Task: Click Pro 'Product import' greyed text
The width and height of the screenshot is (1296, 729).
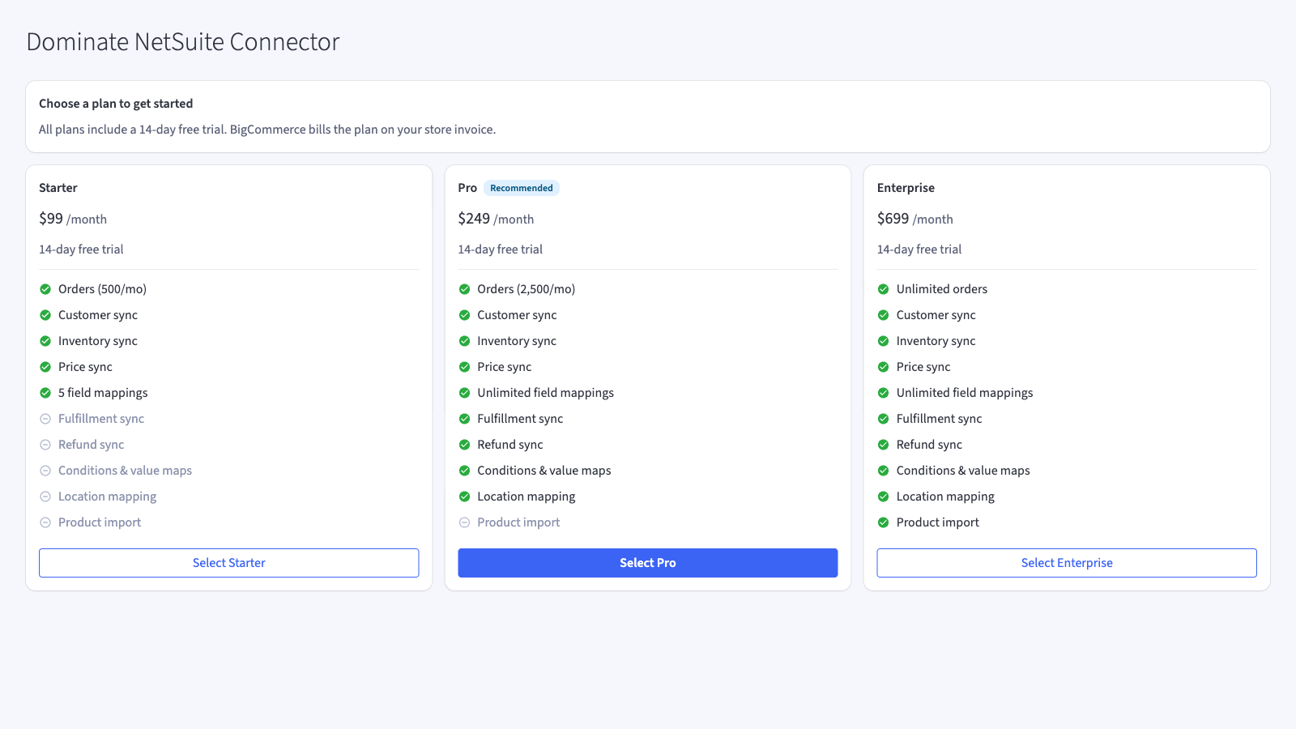Action: (518, 522)
